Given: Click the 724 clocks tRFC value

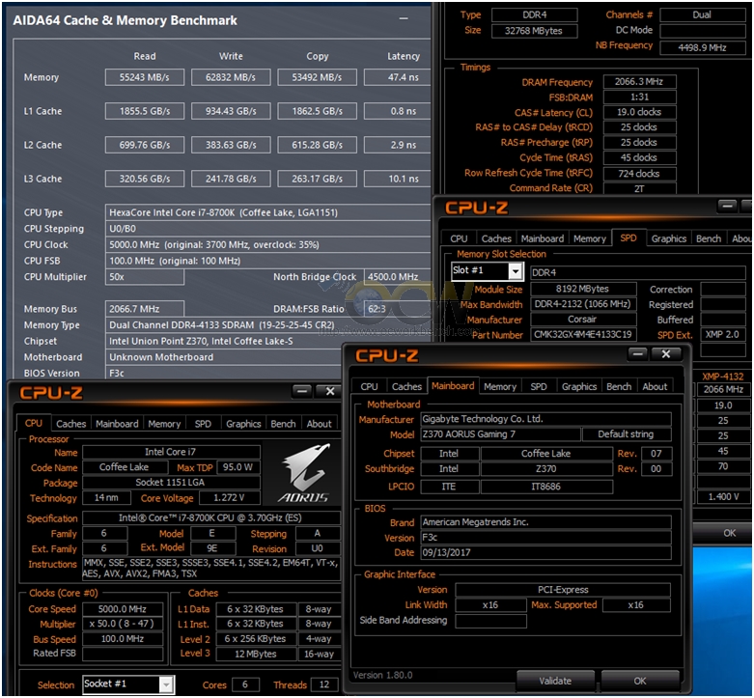Looking at the screenshot, I should point(639,173).
